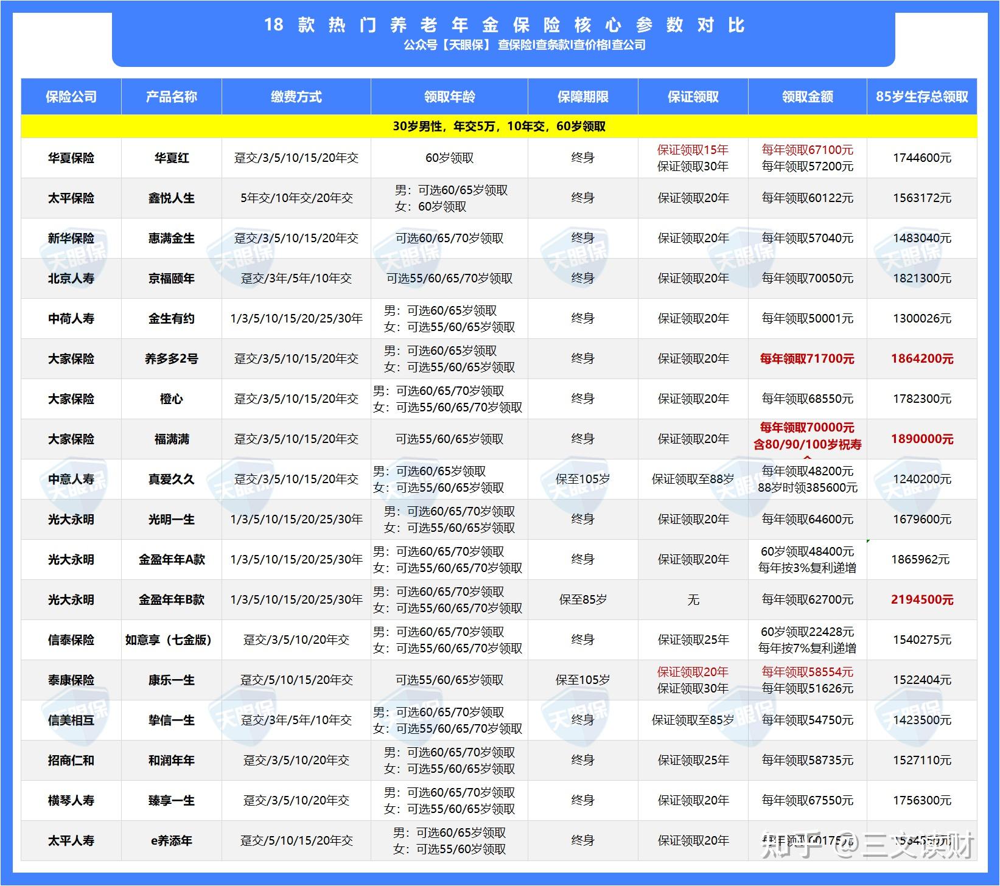Select product name 鑫悦人生
The width and height of the screenshot is (1000, 886).
coord(172,198)
